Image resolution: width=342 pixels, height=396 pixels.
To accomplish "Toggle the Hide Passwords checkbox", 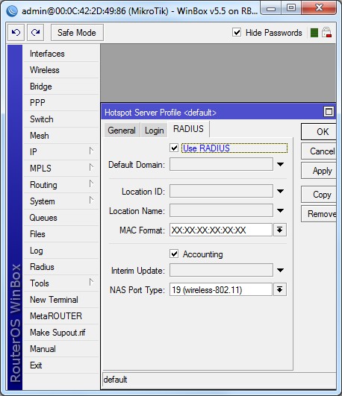I will tap(237, 33).
